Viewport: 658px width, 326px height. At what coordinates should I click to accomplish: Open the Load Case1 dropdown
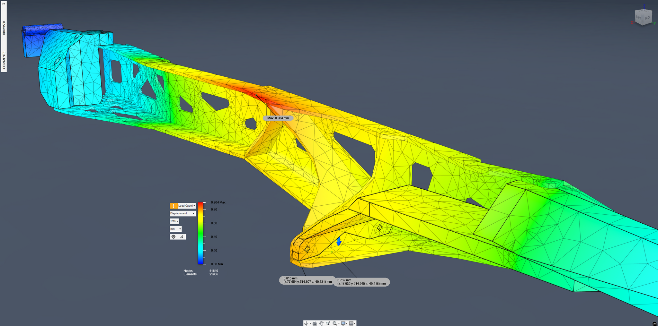click(x=187, y=206)
